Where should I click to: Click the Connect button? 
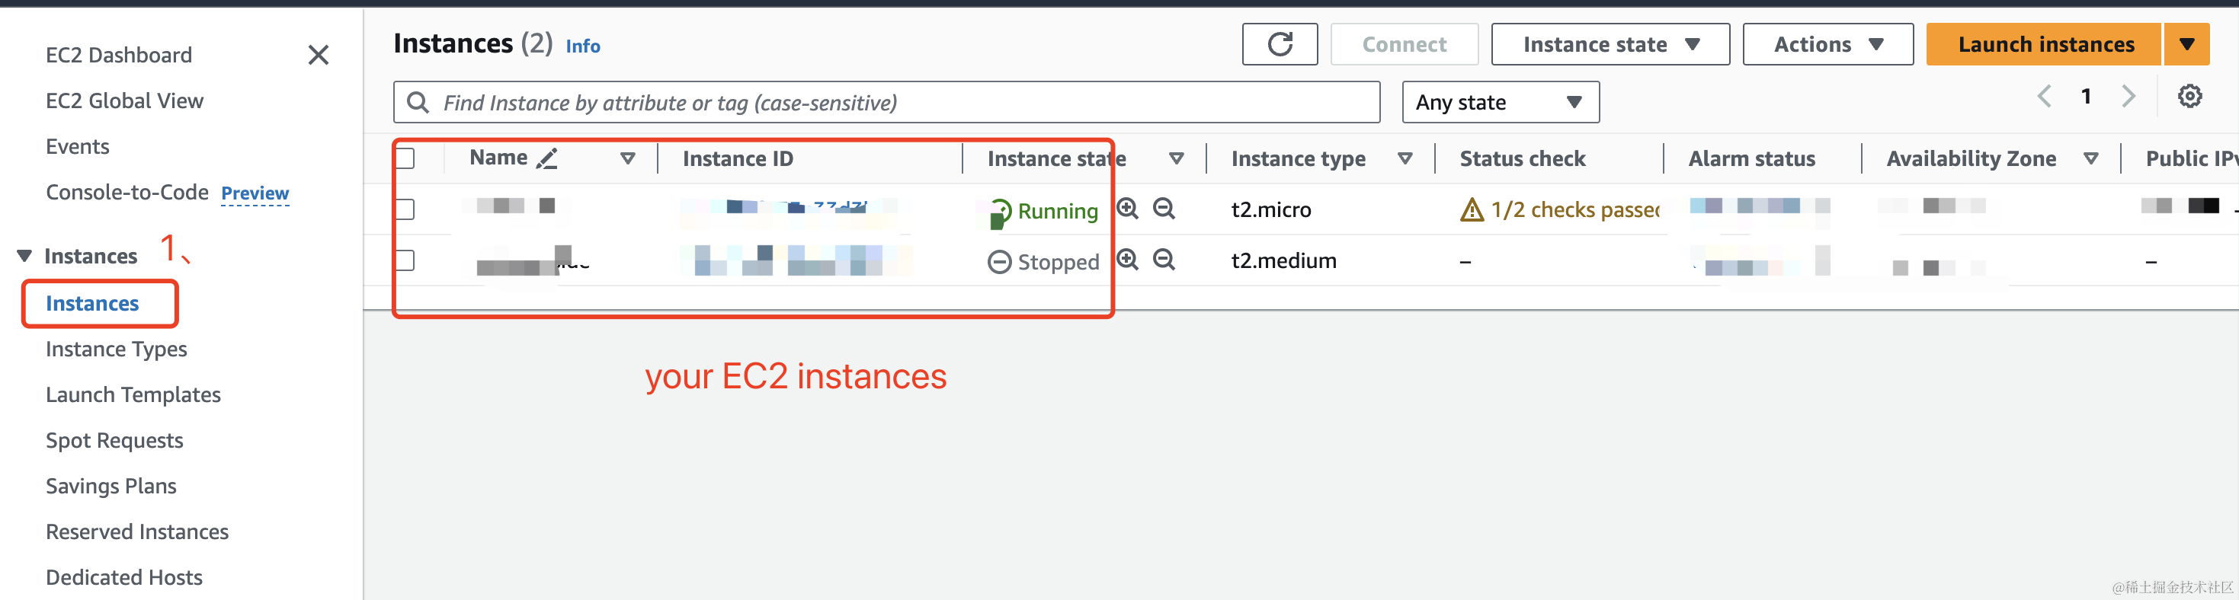(1404, 44)
